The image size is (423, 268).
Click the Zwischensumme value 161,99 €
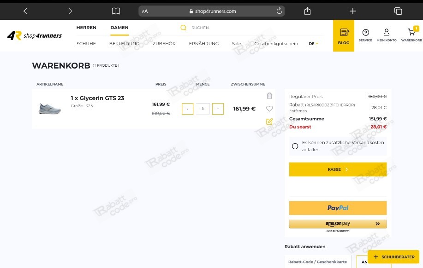coord(244,109)
